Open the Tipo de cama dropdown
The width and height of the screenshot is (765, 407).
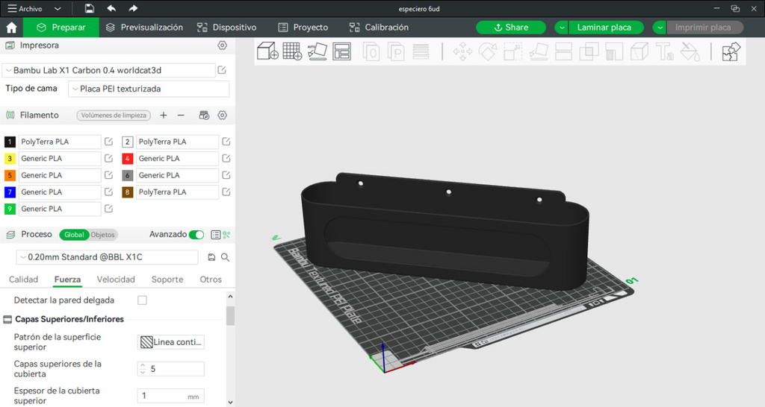tap(149, 89)
